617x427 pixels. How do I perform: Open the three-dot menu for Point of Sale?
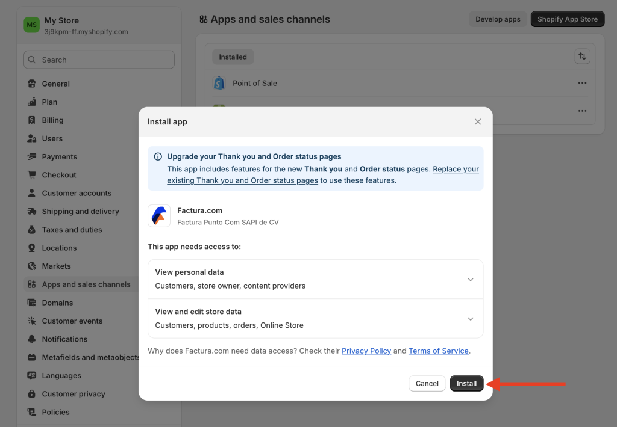[582, 83]
